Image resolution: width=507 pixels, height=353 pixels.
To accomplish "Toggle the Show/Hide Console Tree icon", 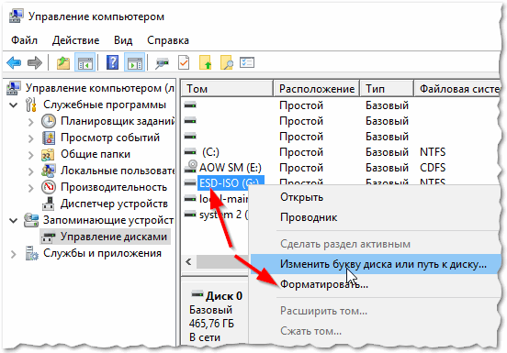I will (x=84, y=62).
